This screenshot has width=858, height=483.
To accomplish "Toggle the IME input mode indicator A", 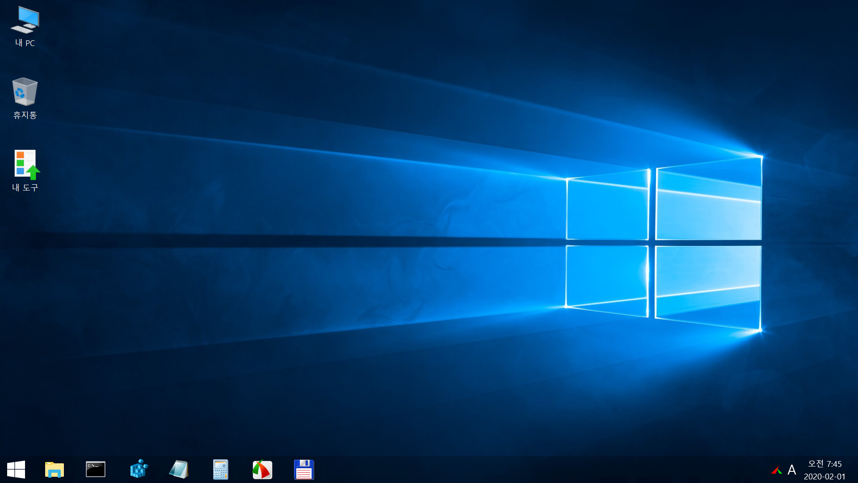I will (791, 470).
